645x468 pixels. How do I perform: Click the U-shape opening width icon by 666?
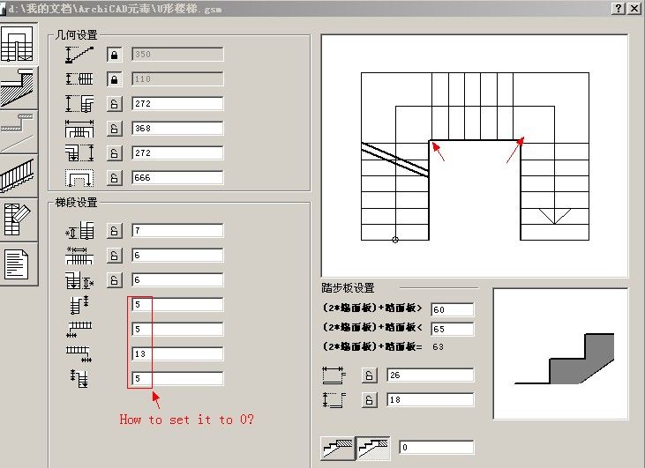[x=79, y=178]
